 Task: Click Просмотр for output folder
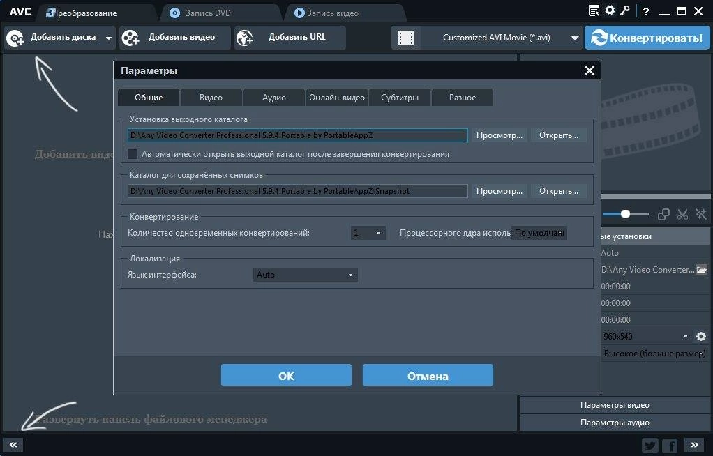click(x=500, y=135)
